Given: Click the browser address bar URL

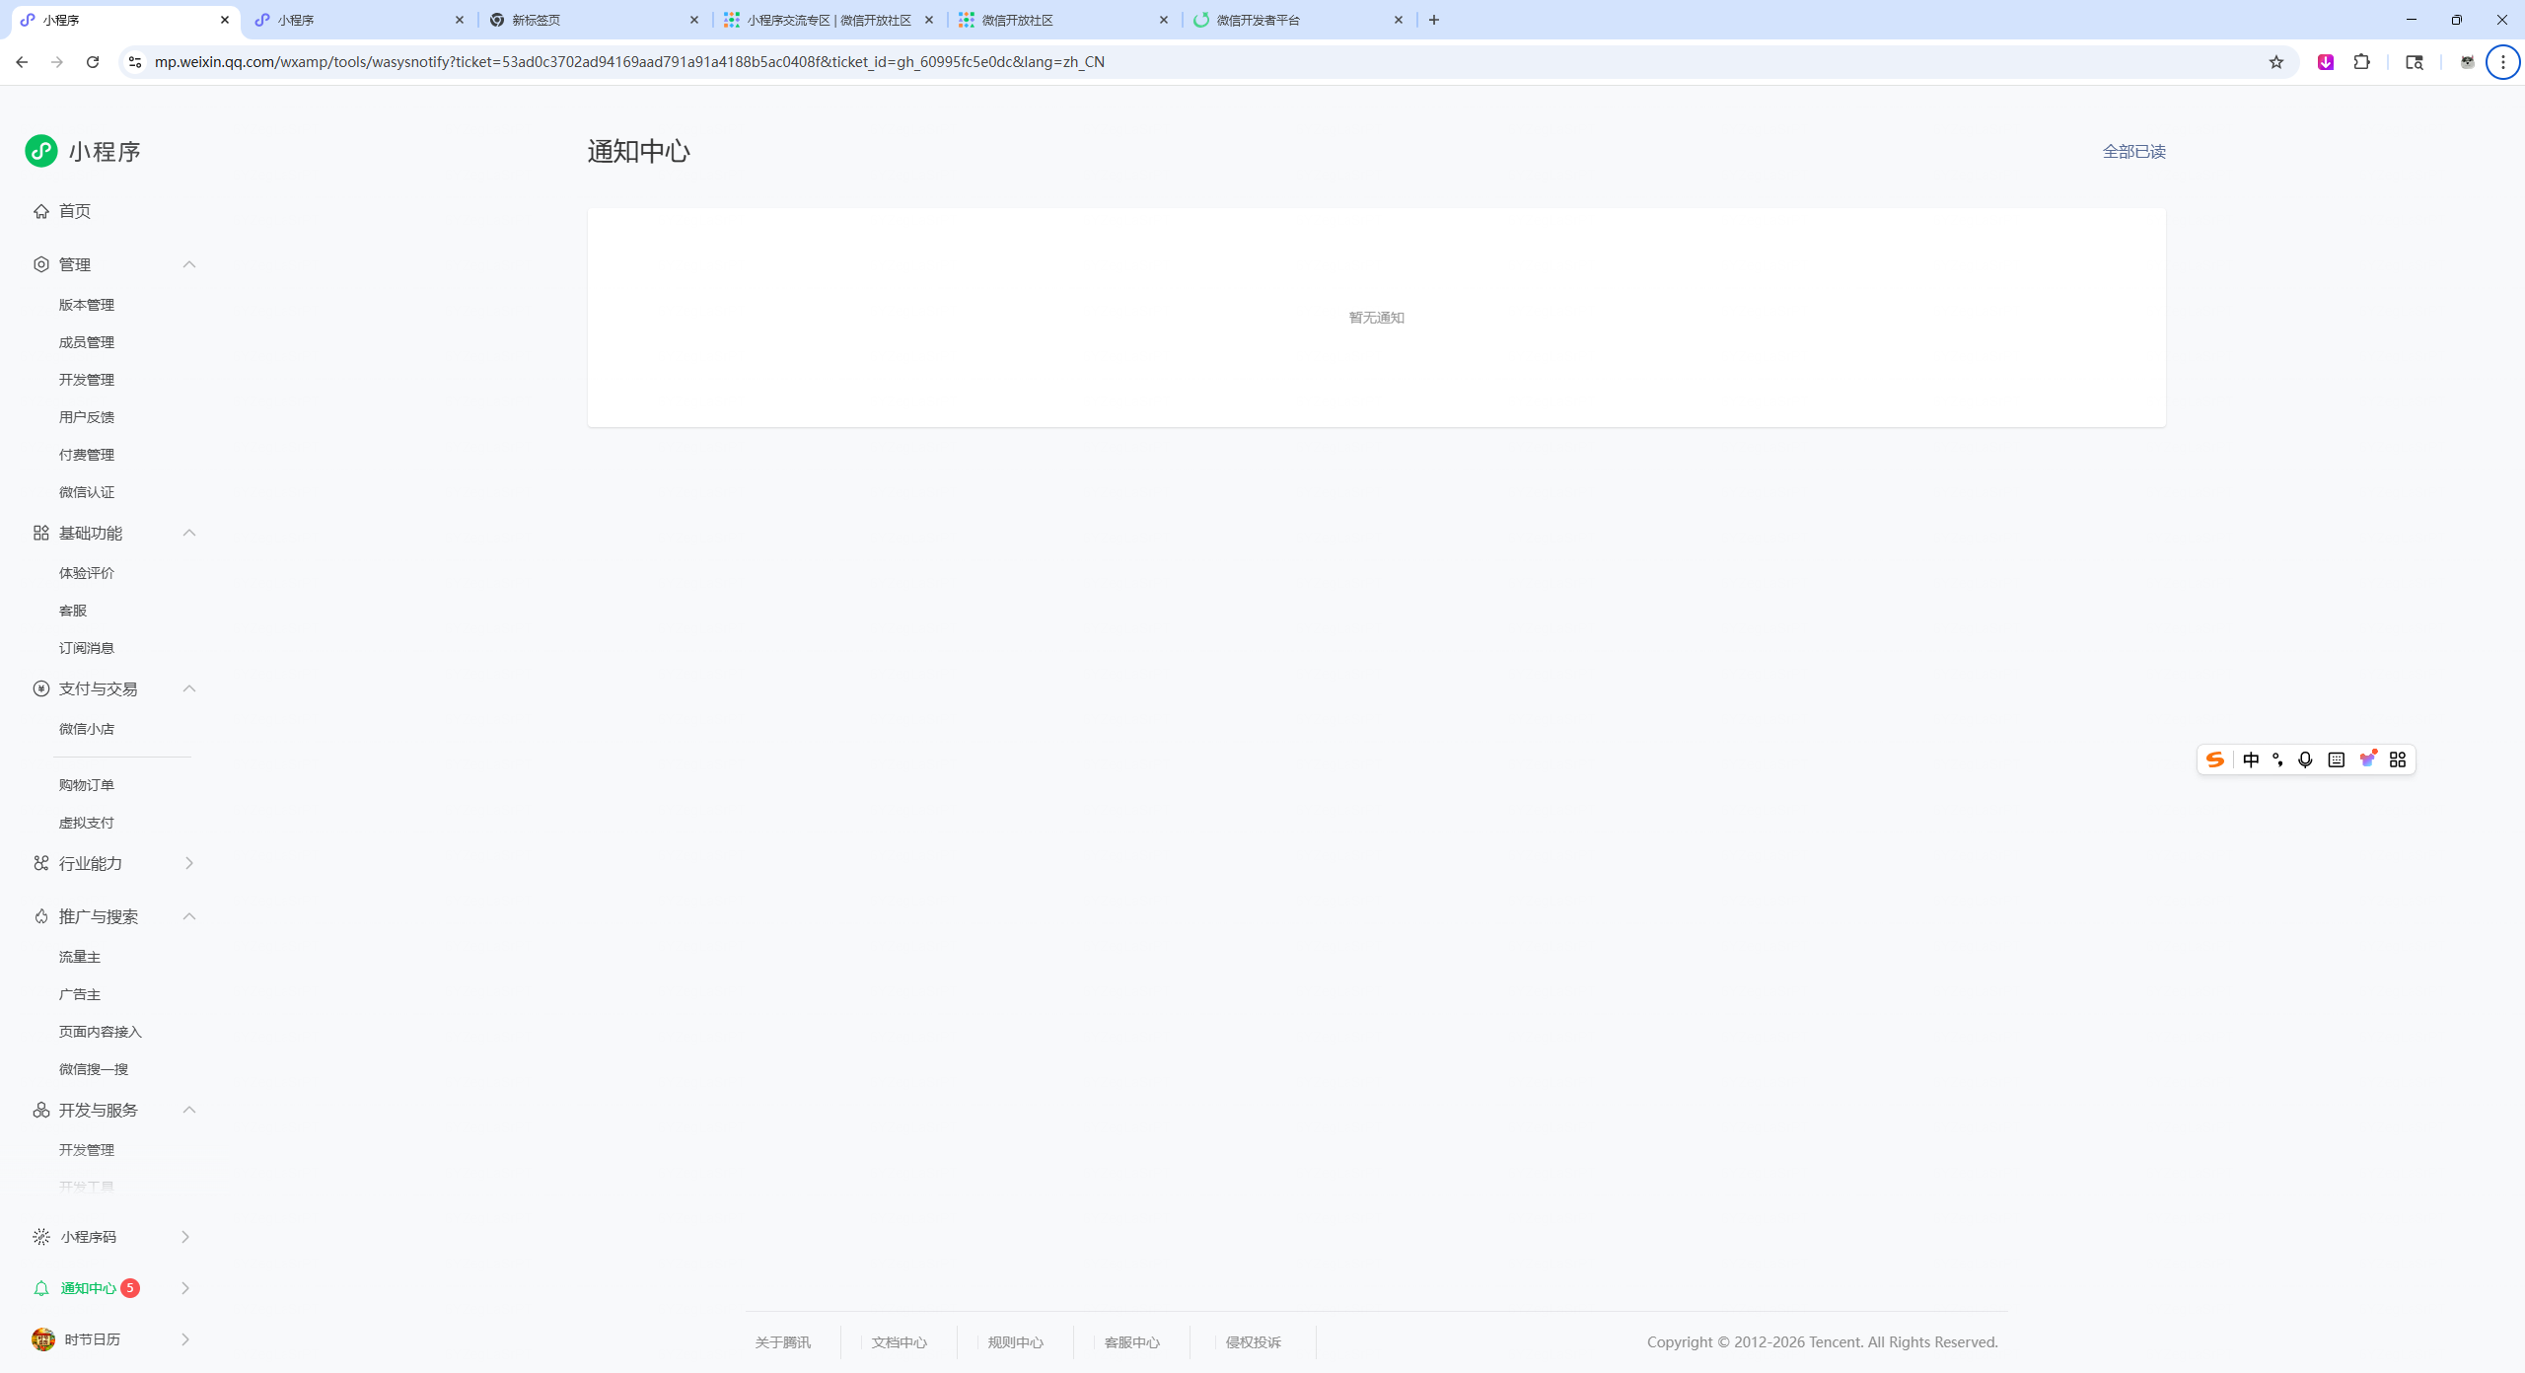Looking at the screenshot, I should [629, 62].
